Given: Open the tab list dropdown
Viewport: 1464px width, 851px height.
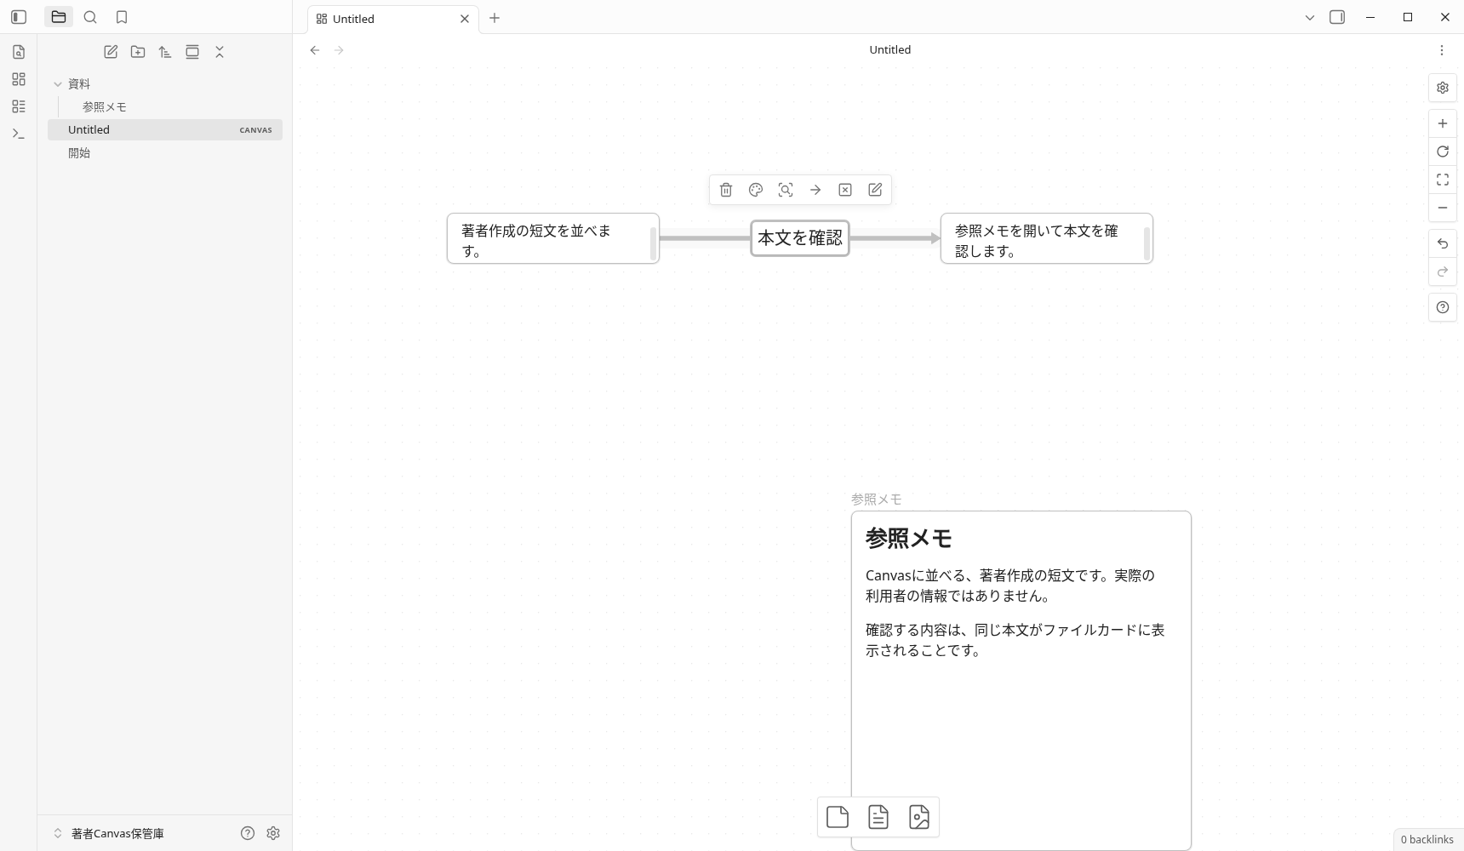Looking at the screenshot, I should point(1310,17).
